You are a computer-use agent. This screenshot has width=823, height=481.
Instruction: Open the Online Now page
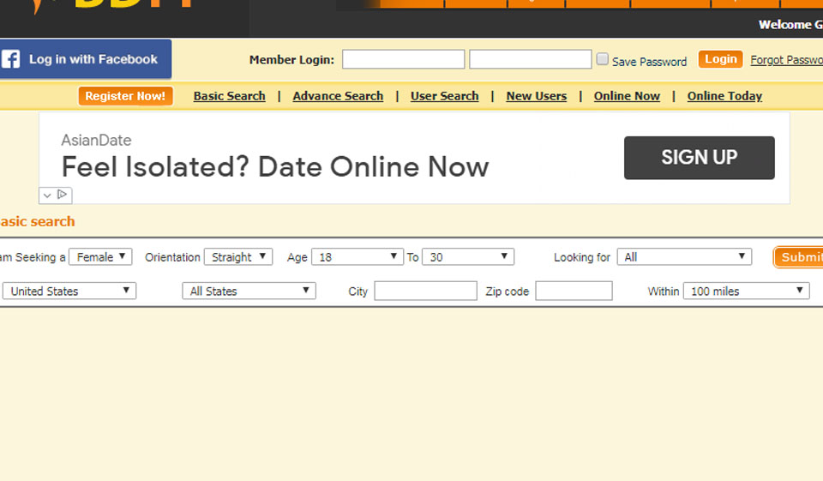click(x=627, y=96)
